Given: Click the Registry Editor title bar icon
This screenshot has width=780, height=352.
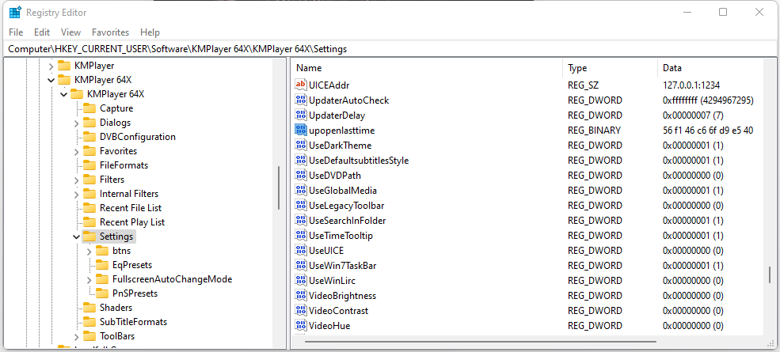Looking at the screenshot, I should click(x=15, y=13).
